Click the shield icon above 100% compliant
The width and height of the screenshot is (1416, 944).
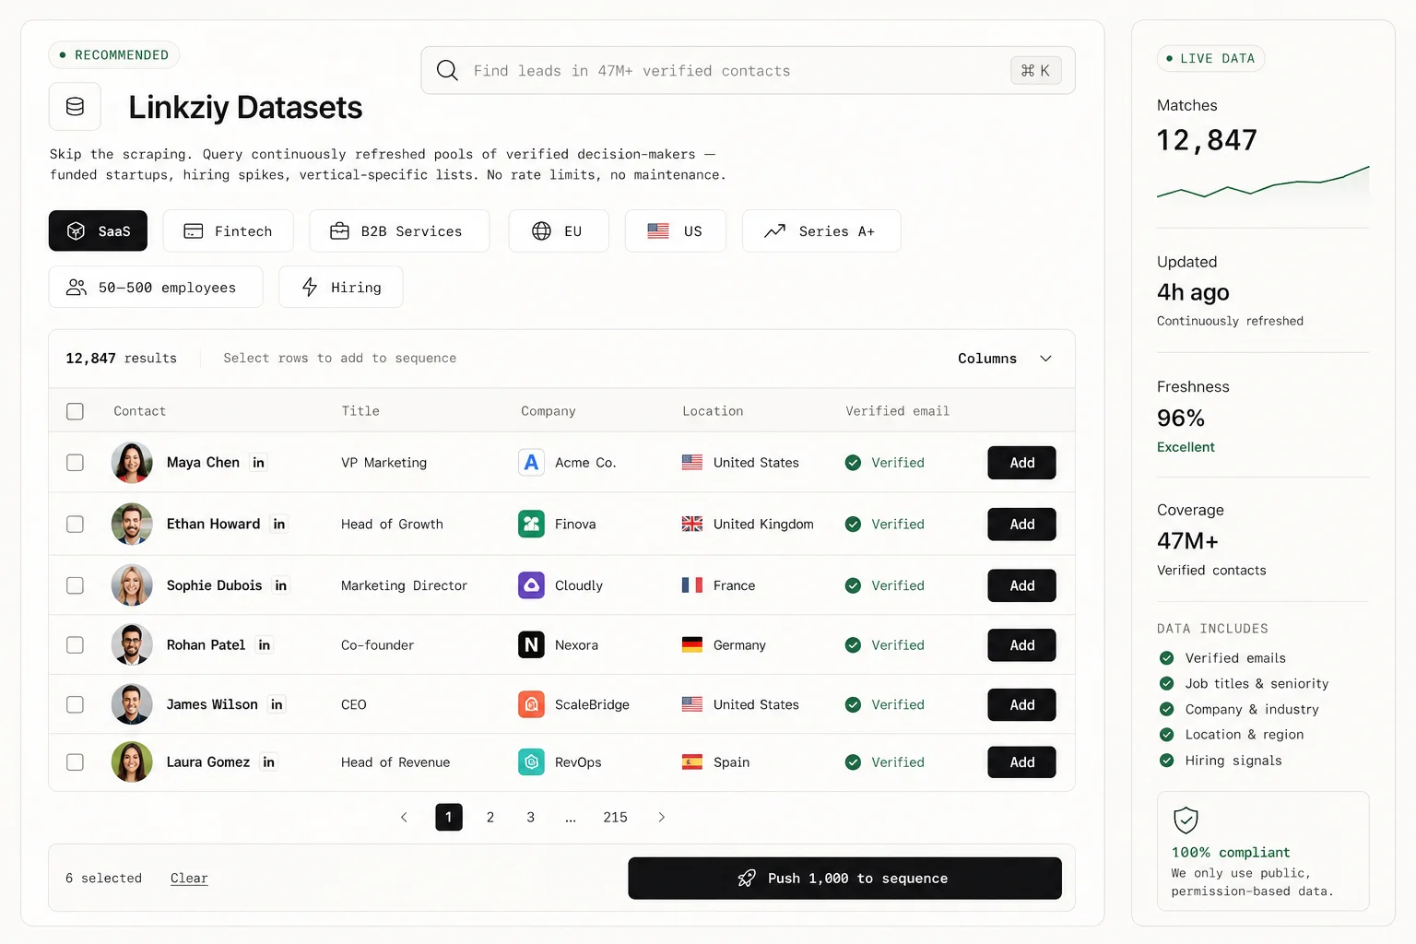point(1186,820)
